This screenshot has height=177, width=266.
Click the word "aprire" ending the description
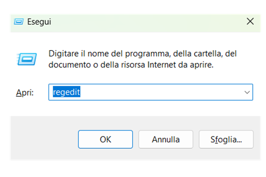click(202, 65)
